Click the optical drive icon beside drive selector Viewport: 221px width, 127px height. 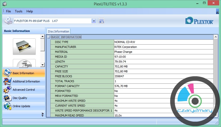pyautogui.click(x=8, y=21)
